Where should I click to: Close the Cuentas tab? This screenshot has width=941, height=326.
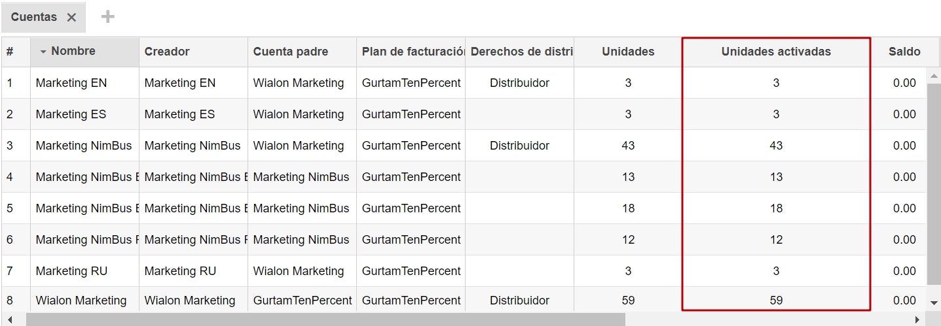tap(71, 18)
